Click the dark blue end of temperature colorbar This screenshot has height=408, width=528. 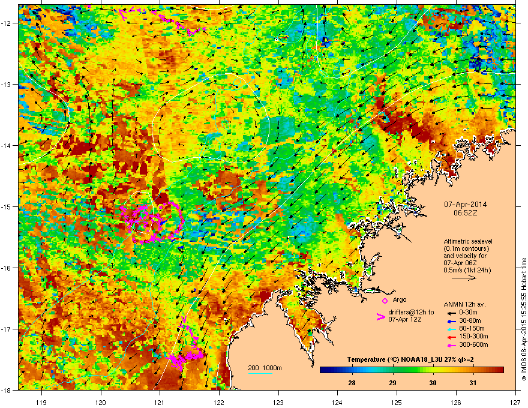(323, 370)
